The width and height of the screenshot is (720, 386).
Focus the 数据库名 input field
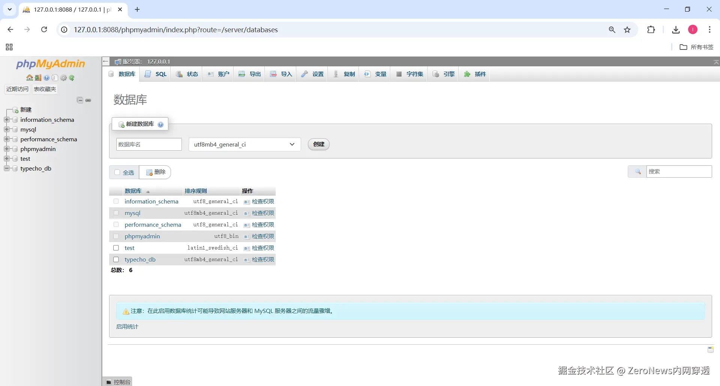click(x=149, y=145)
